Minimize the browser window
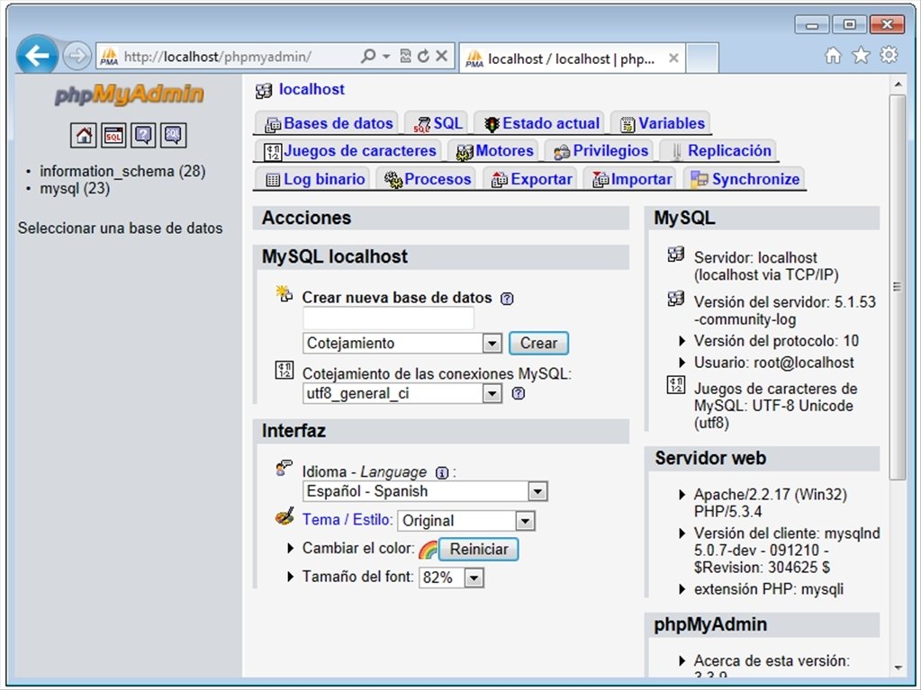Image resolution: width=921 pixels, height=690 pixels. [x=812, y=24]
